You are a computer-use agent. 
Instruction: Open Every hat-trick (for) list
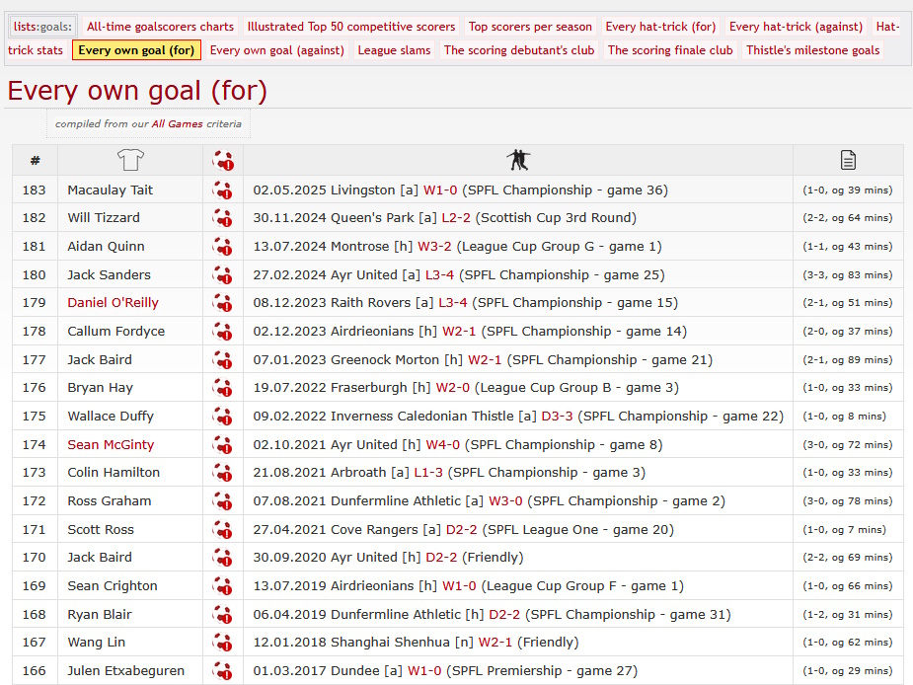(660, 27)
